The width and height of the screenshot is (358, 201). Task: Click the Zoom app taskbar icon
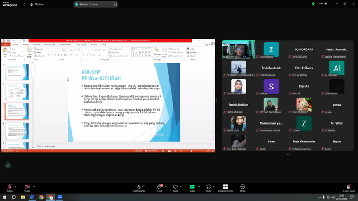pyautogui.click(x=60, y=197)
